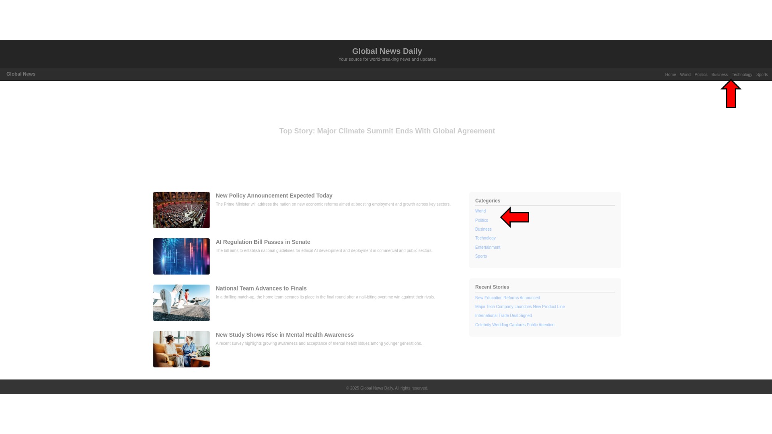
Task: Select Entertainment category in sidebar
Action: click(487, 248)
